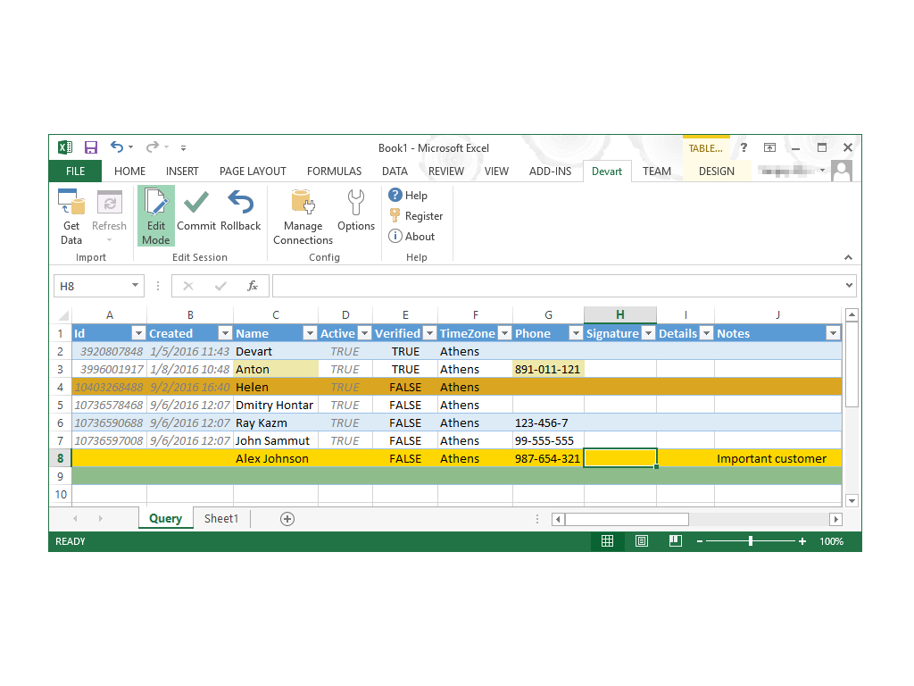Open the Name Box dropdown arrow
The image size is (914, 686).
135,285
